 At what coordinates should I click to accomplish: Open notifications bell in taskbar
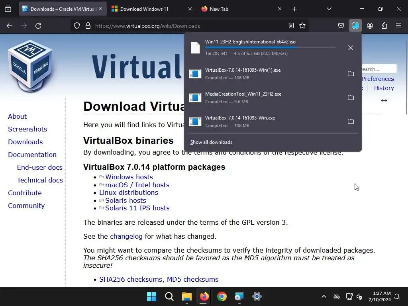[397, 296]
